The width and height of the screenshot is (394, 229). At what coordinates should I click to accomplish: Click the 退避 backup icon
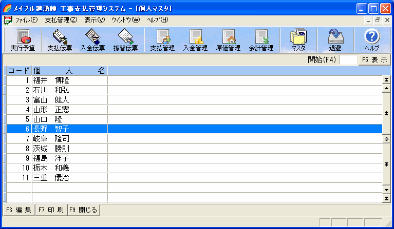pos(335,40)
